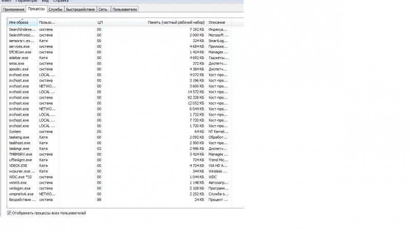411x231 pixels.
Task: Select the spoolsv.exe process
Action: (x=119, y=69)
